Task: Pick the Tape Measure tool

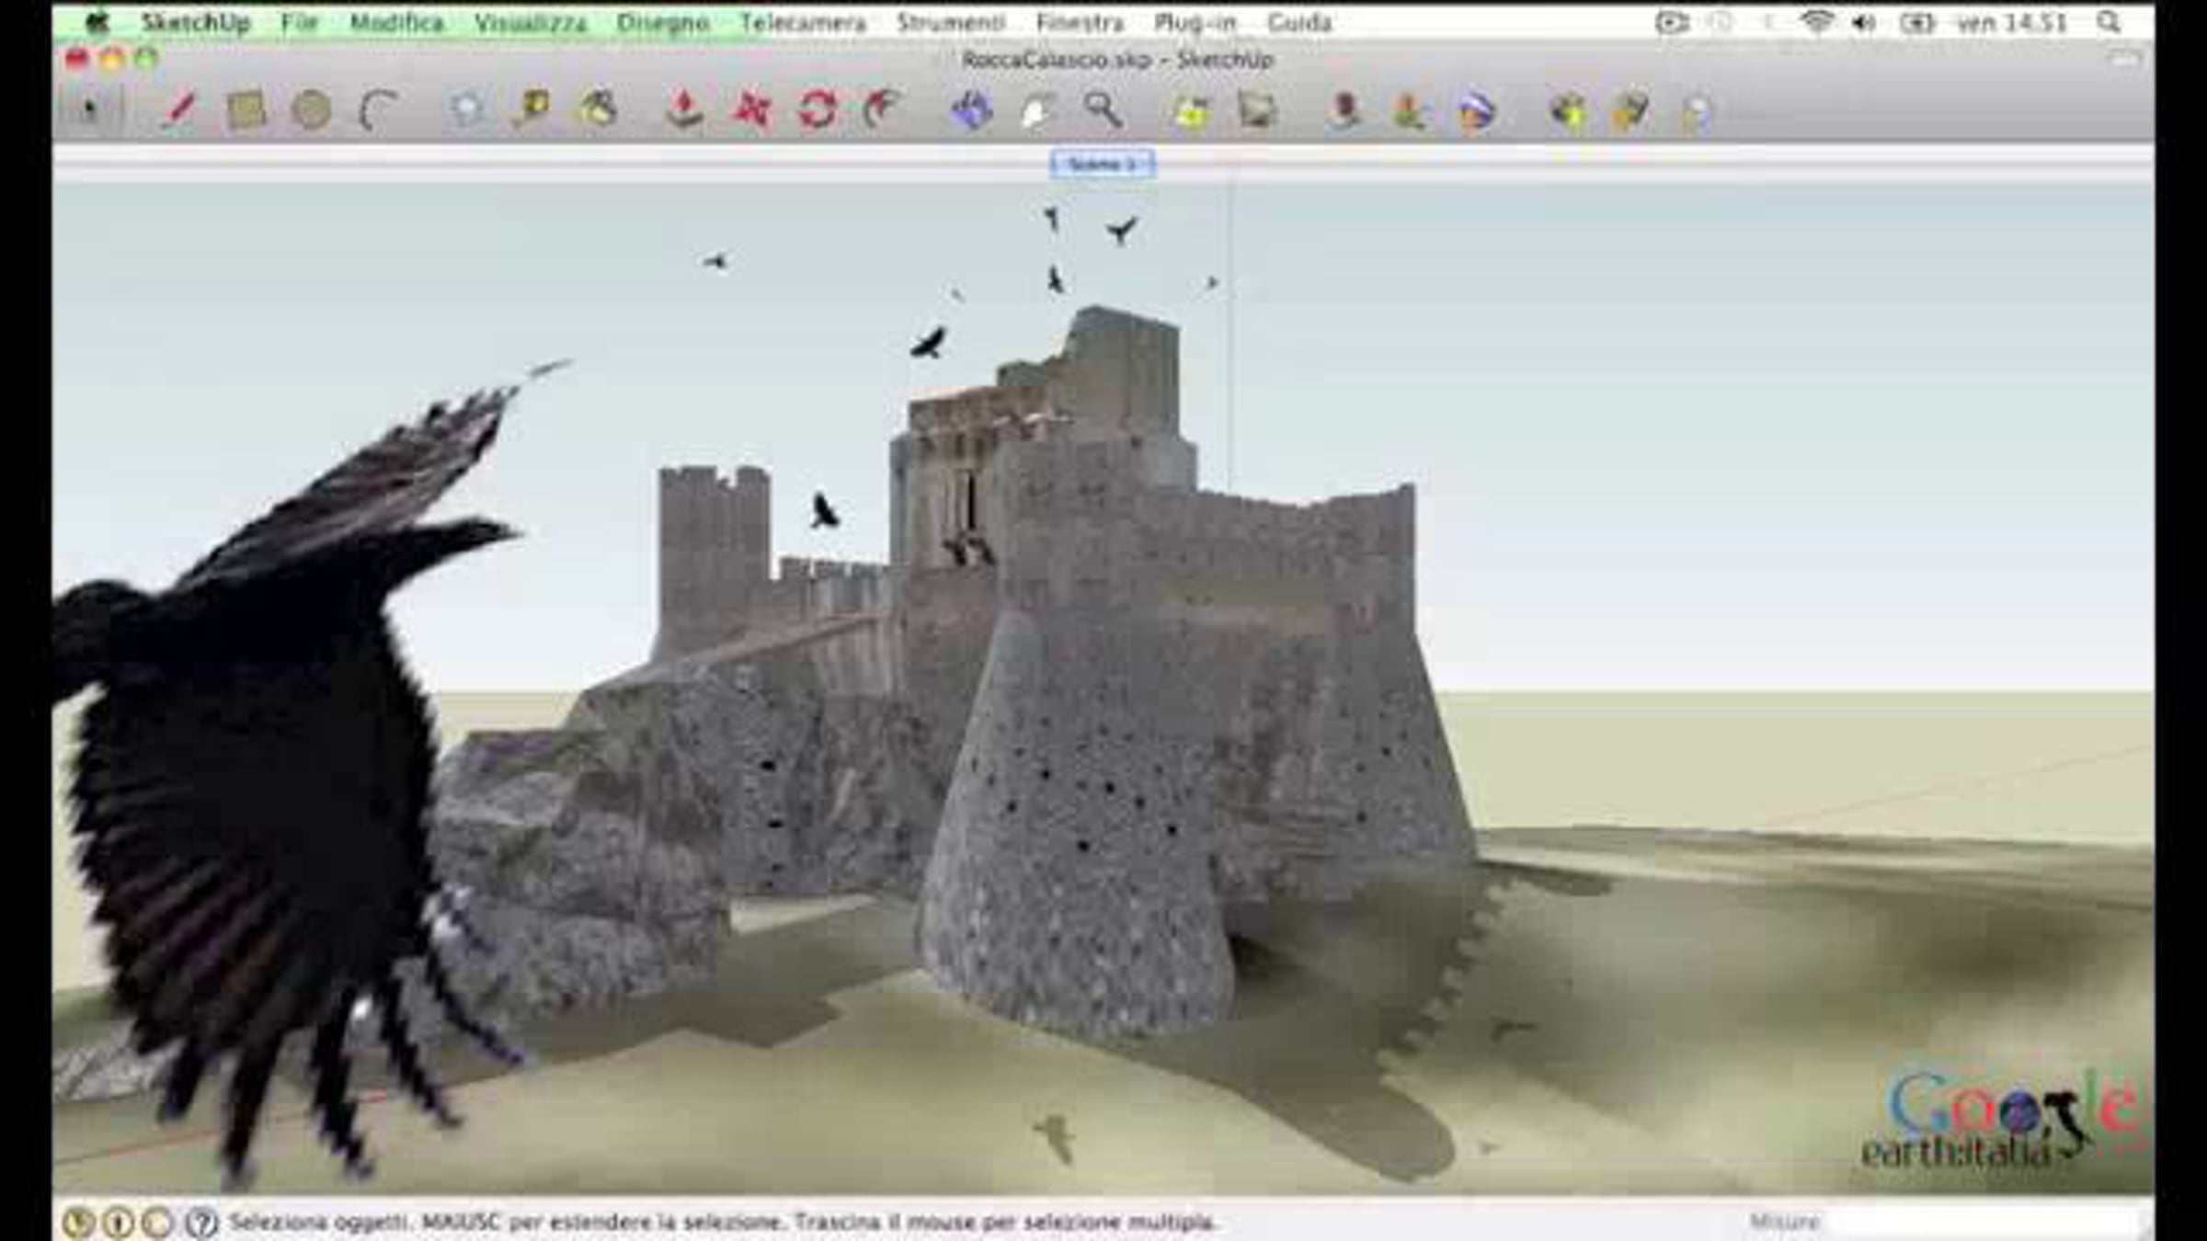Action: coord(532,110)
